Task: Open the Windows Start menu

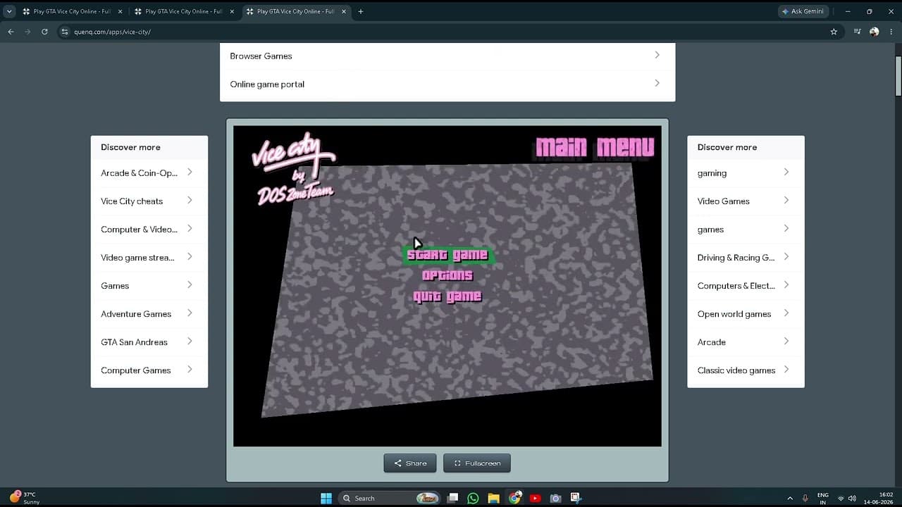Action: (x=326, y=498)
